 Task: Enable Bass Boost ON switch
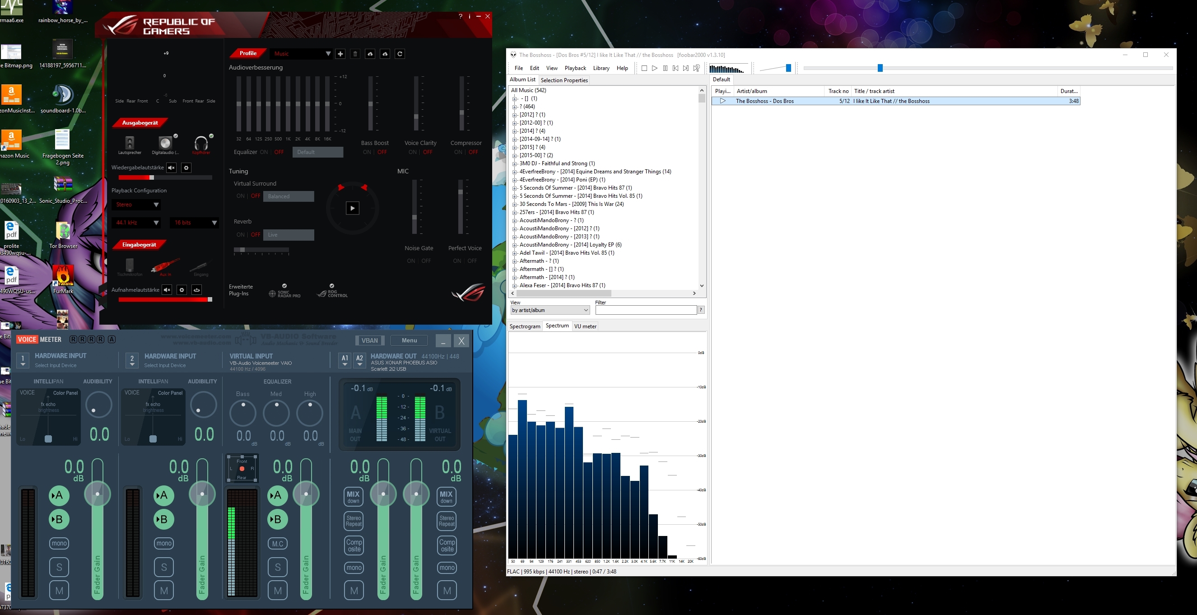point(367,152)
